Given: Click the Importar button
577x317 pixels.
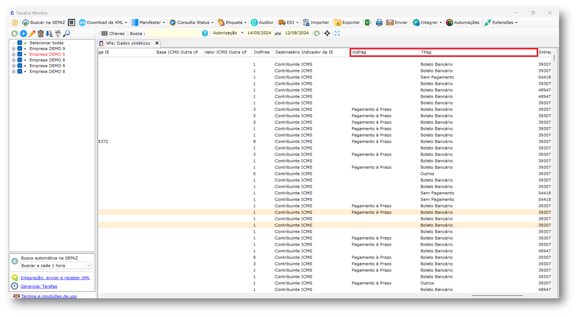Looking at the screenshot, I should (x=316, y=22).
